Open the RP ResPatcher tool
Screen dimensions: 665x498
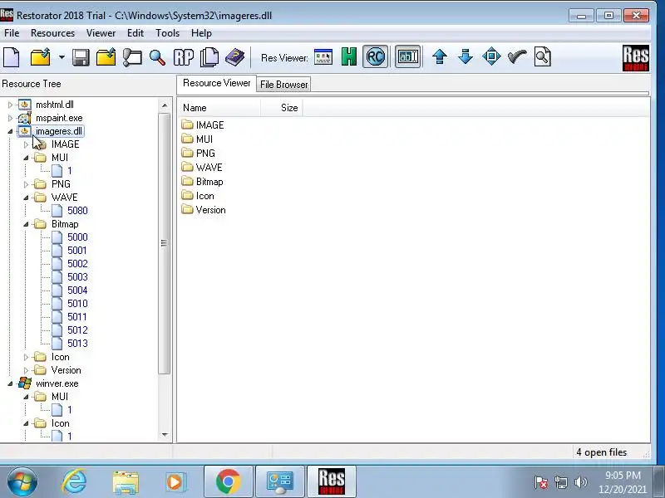tap(183, 57)
